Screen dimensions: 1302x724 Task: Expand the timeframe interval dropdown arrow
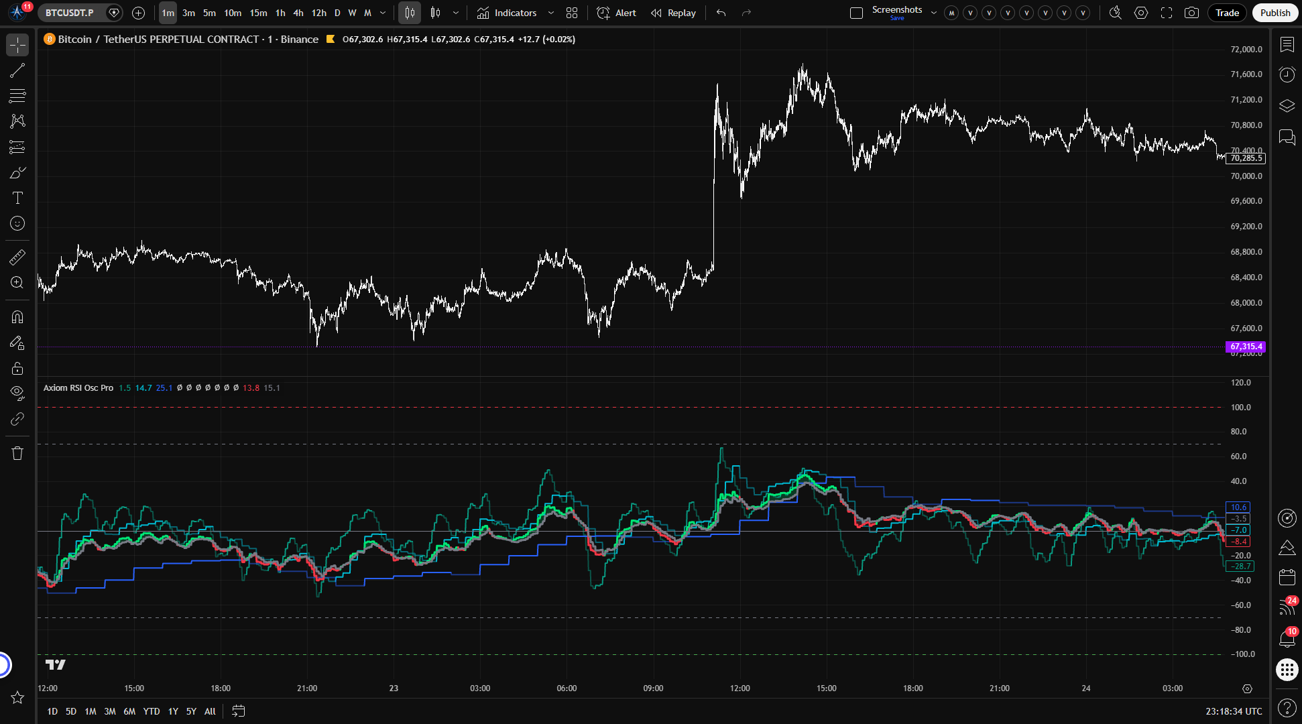[x=383, y=13]
